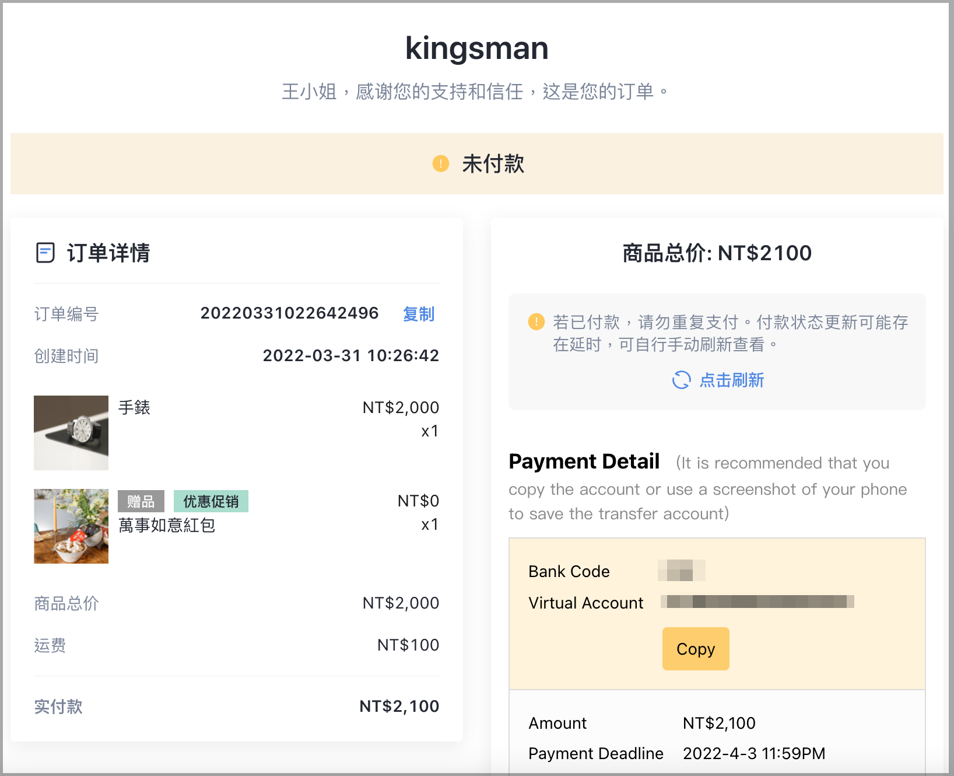Click the Bank Code label
The image size is (954, 776).
click(569, 571)
